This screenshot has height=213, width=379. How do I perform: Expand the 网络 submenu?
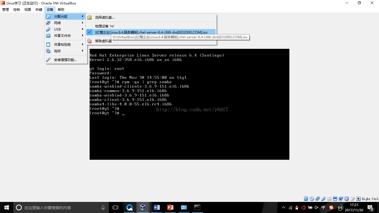point(66,23)
